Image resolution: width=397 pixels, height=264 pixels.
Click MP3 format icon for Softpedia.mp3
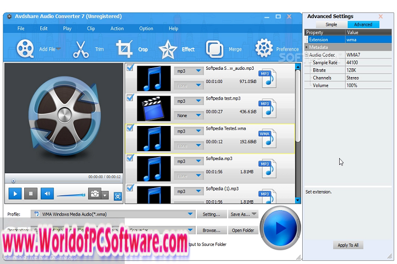pos(267,168)
